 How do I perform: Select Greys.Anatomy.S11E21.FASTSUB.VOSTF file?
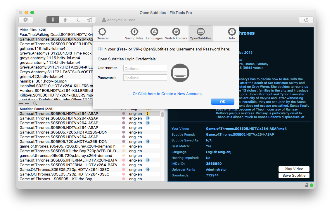point(56,72)
